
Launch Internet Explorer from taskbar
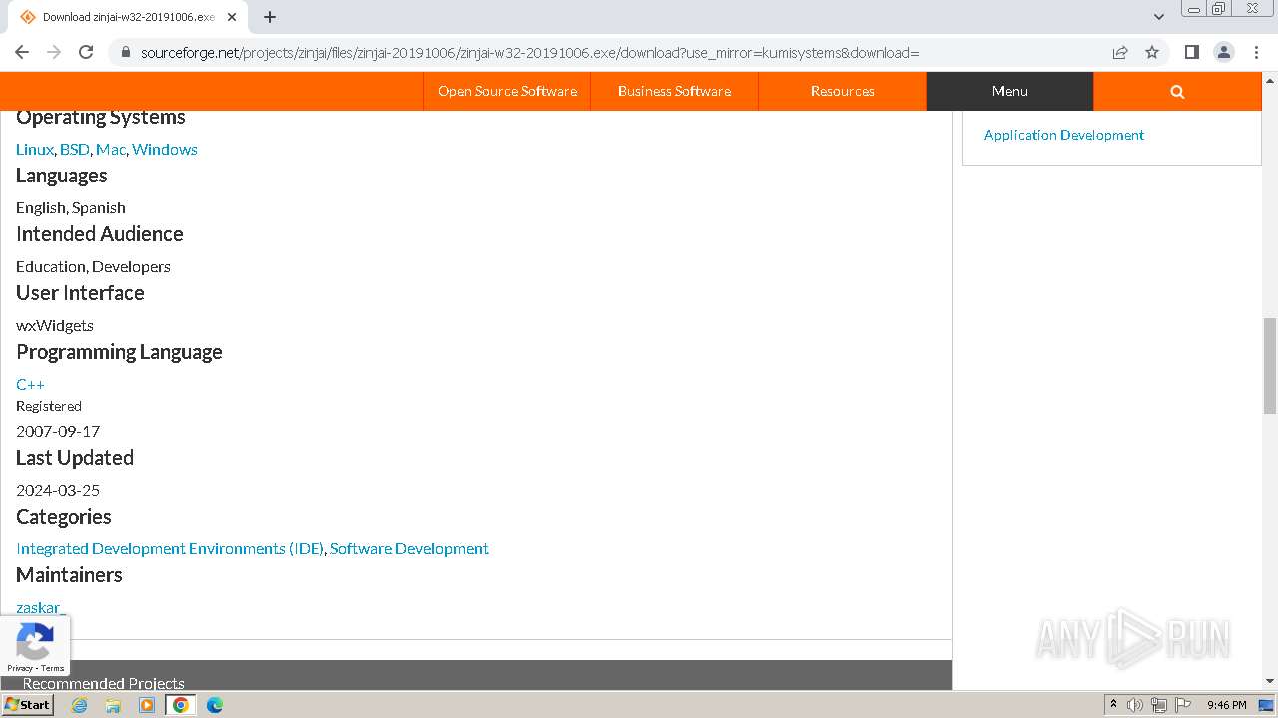point(79,705)
